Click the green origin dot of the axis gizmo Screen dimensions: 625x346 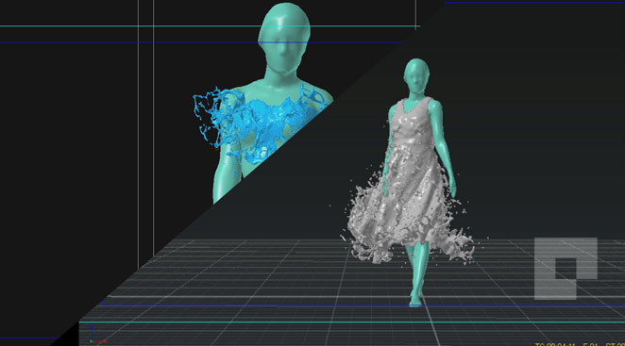pyautogui.click(x=92, y=341)
